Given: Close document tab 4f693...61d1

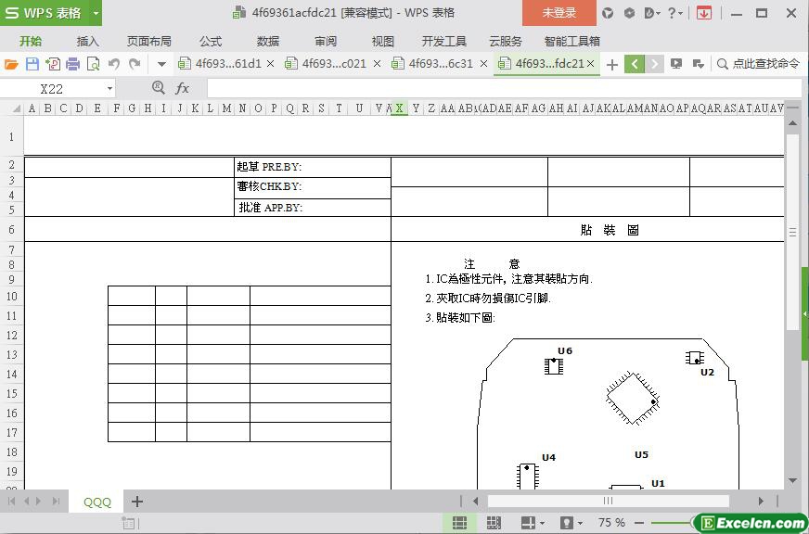Looking at the screenshot, I should click(271, 64).
